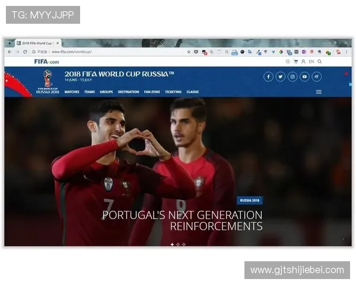356x285 pixels.
Task: Click the Portugal's Next Generation Reinforcements headline
Action: click(x=182, y=220)
